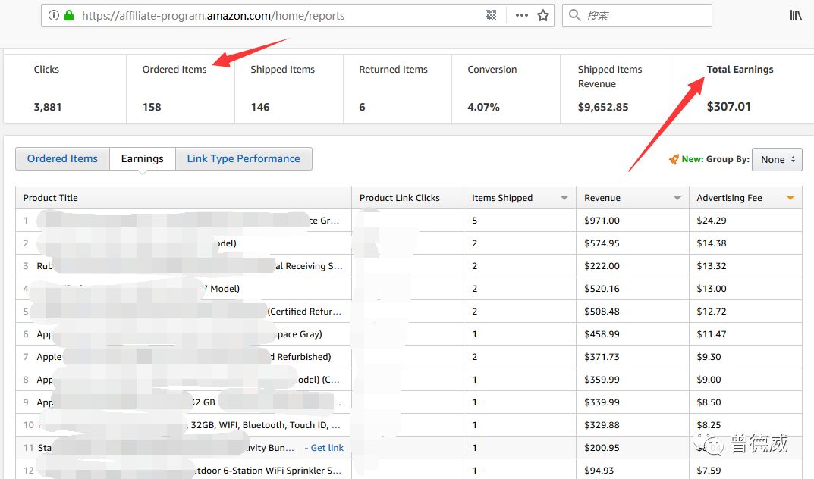814x479 pixels.
Task: Click row 7 Refurbished) product title
Action: point(300,357)
